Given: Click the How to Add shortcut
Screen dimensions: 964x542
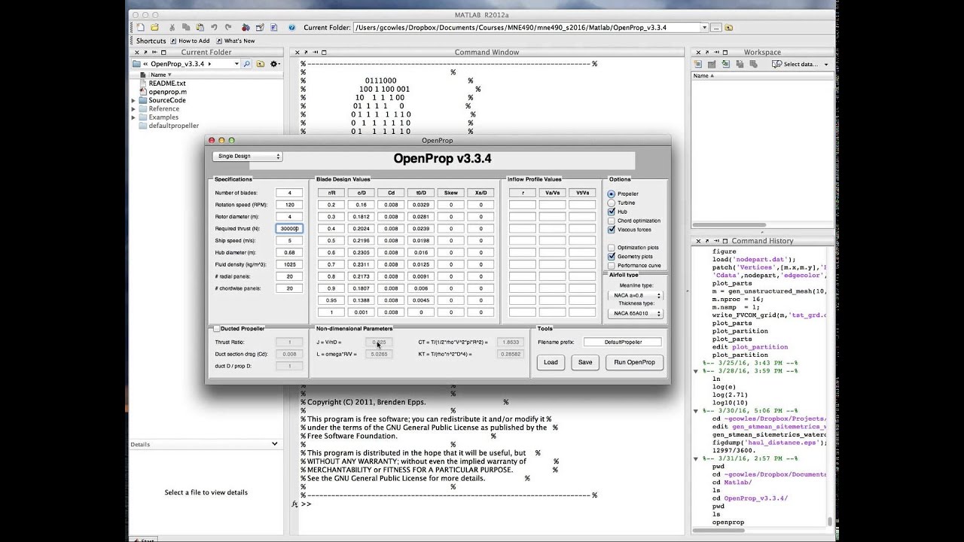Looking at the screenshot, I should tap(191, 41).
